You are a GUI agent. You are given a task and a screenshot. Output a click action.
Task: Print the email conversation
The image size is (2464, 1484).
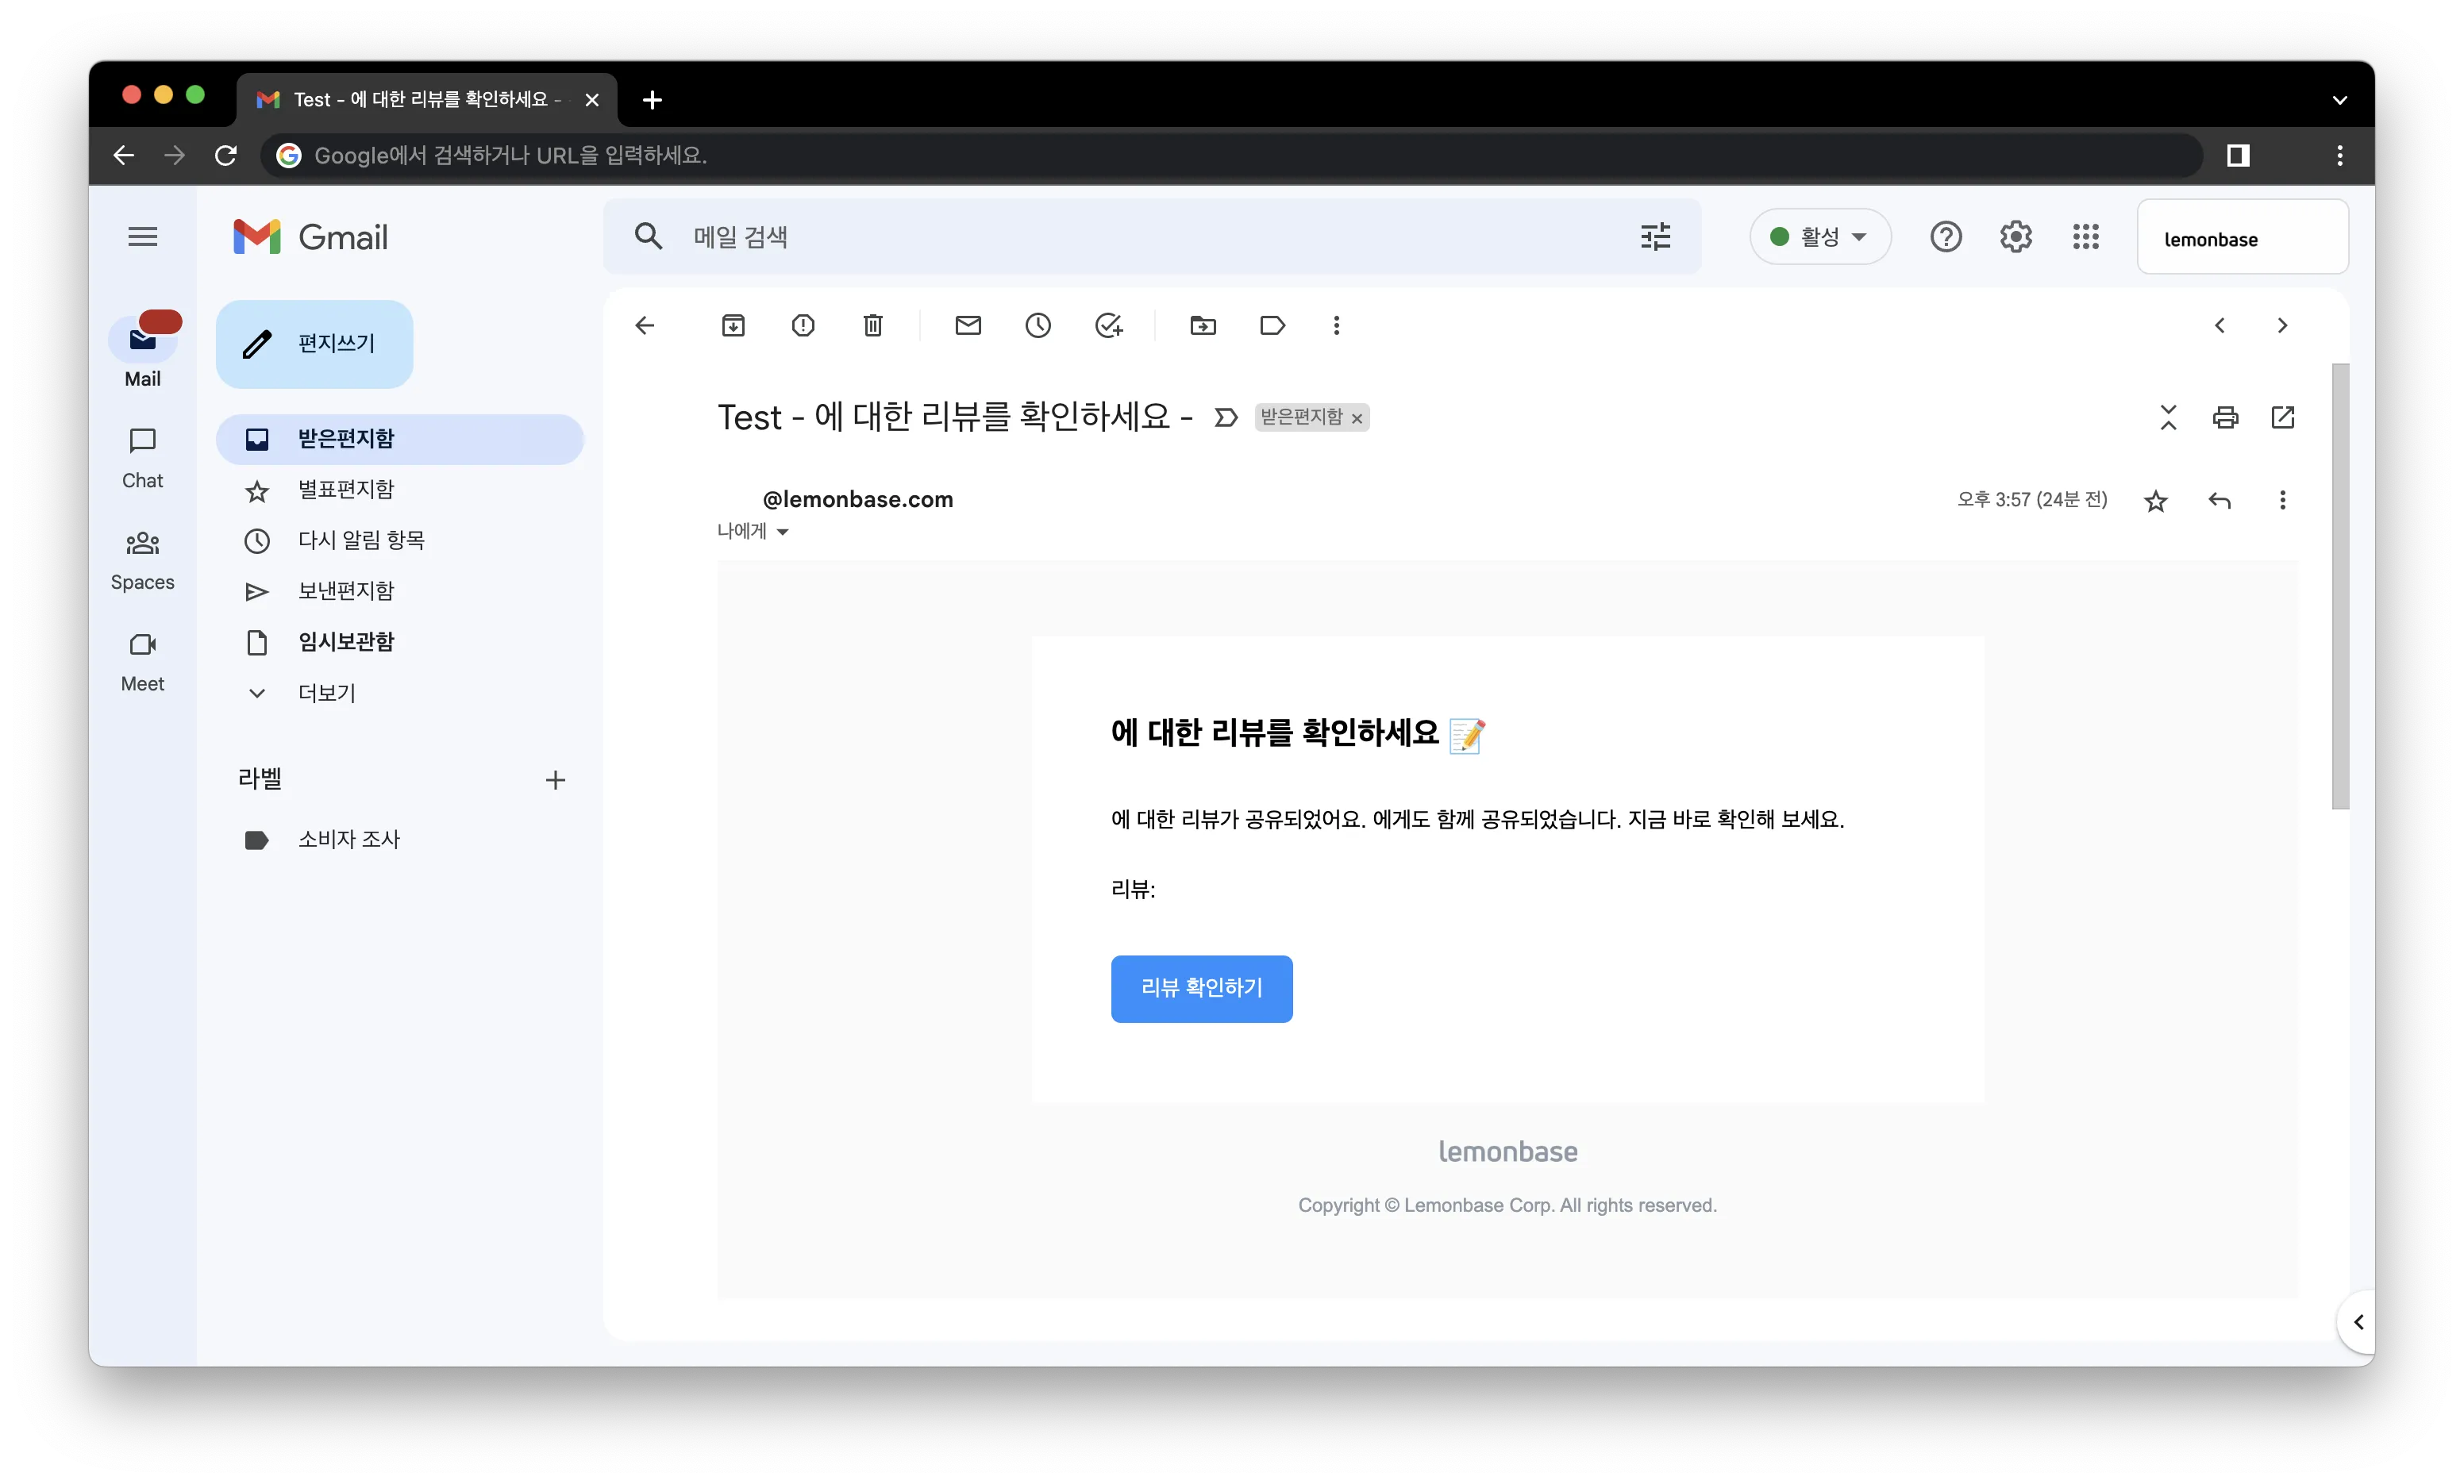pyautogui.click(x=2225, y=417)
